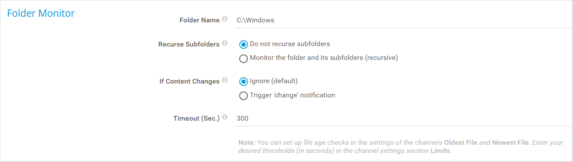Screen dimensions: 573x162
Task: Open the Folder Name info icon
Action: tap(224, 19)
